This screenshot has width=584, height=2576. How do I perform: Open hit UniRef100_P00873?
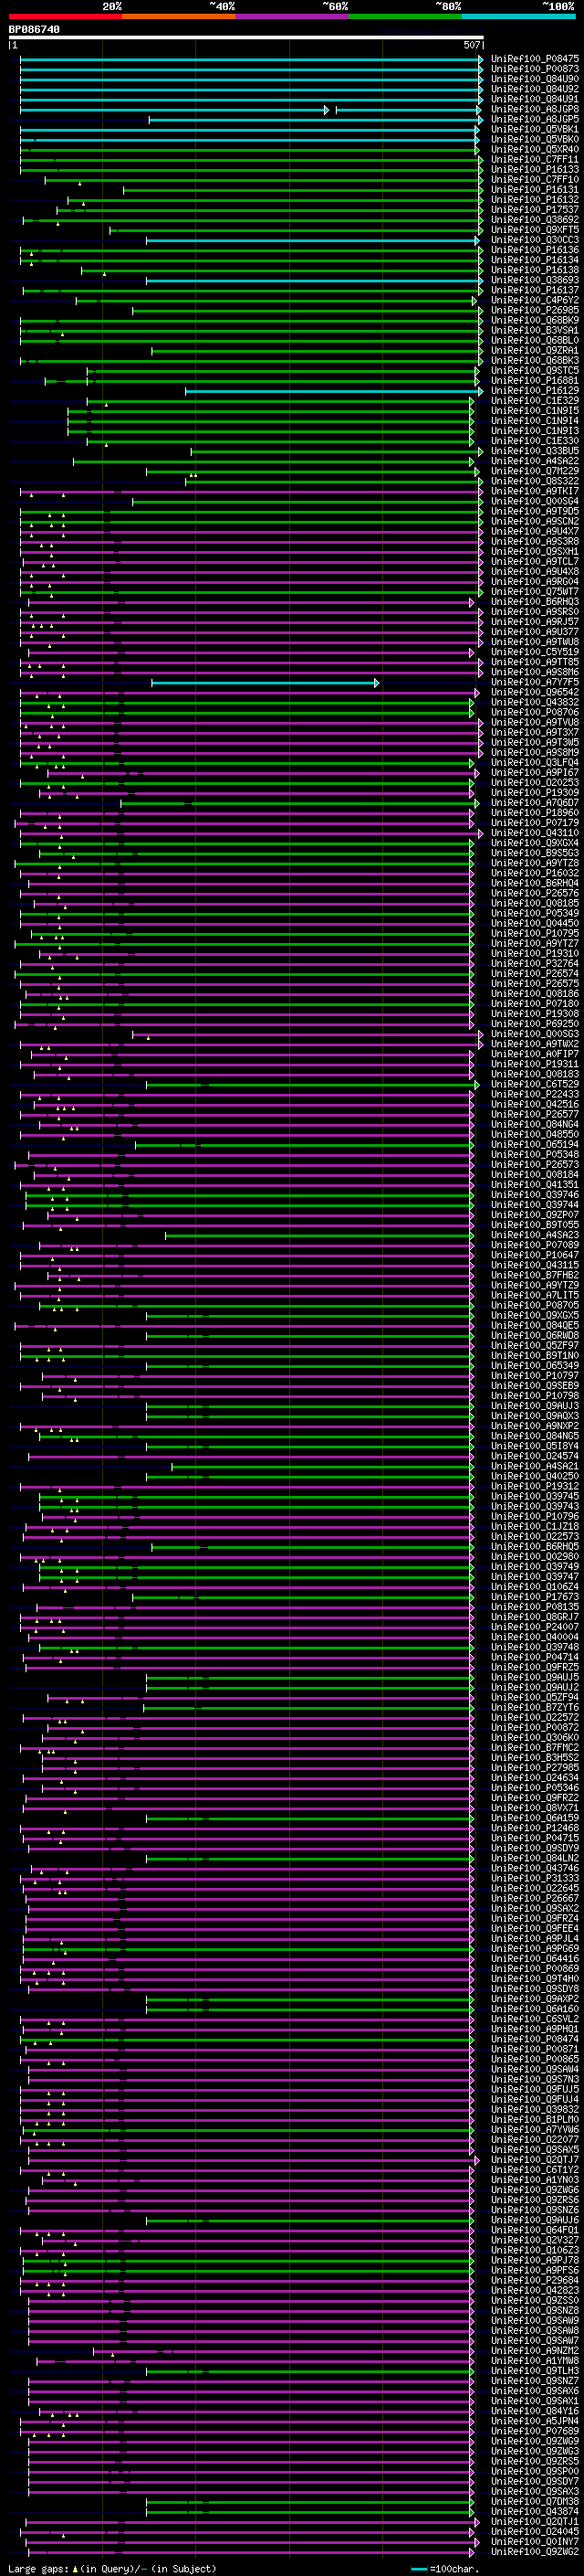pos(535,69)
